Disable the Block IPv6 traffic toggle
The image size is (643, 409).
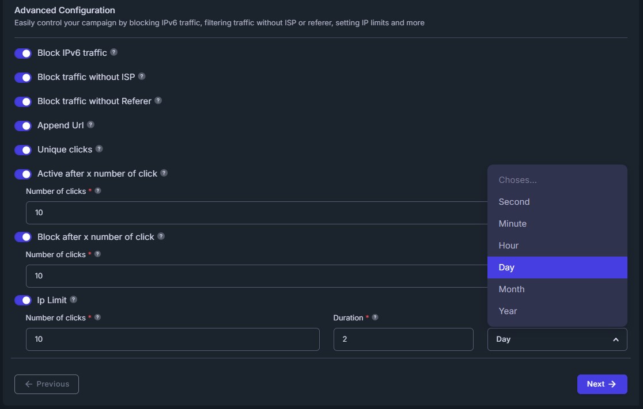coord(23,53)
